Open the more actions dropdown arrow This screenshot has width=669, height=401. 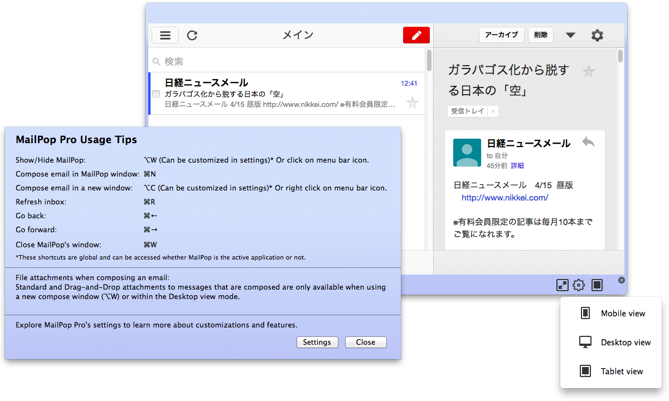coord(570,35)
